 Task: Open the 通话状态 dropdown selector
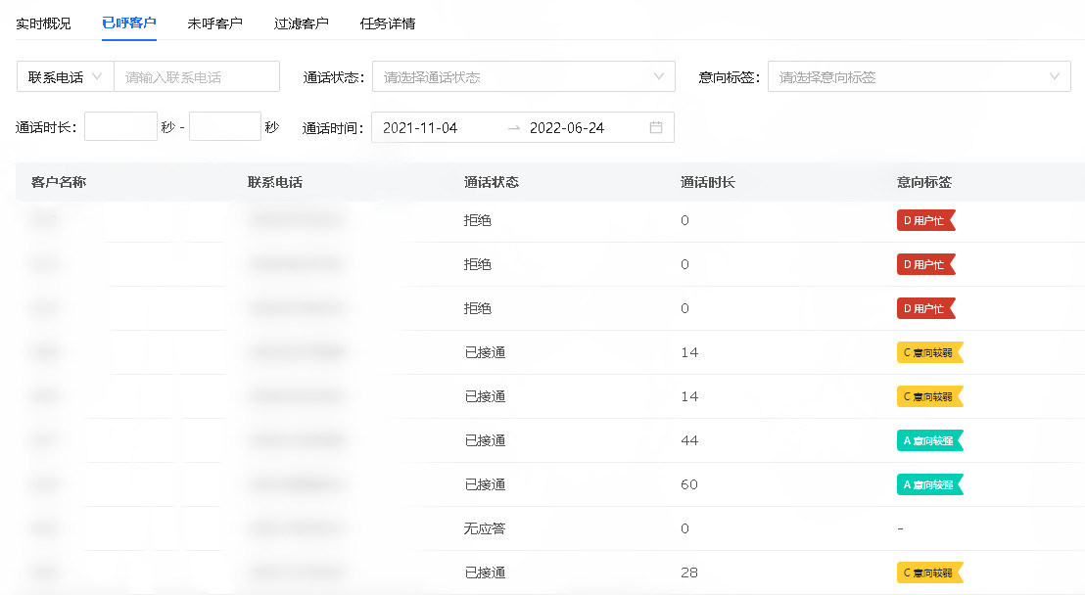(x=524, y=76)
